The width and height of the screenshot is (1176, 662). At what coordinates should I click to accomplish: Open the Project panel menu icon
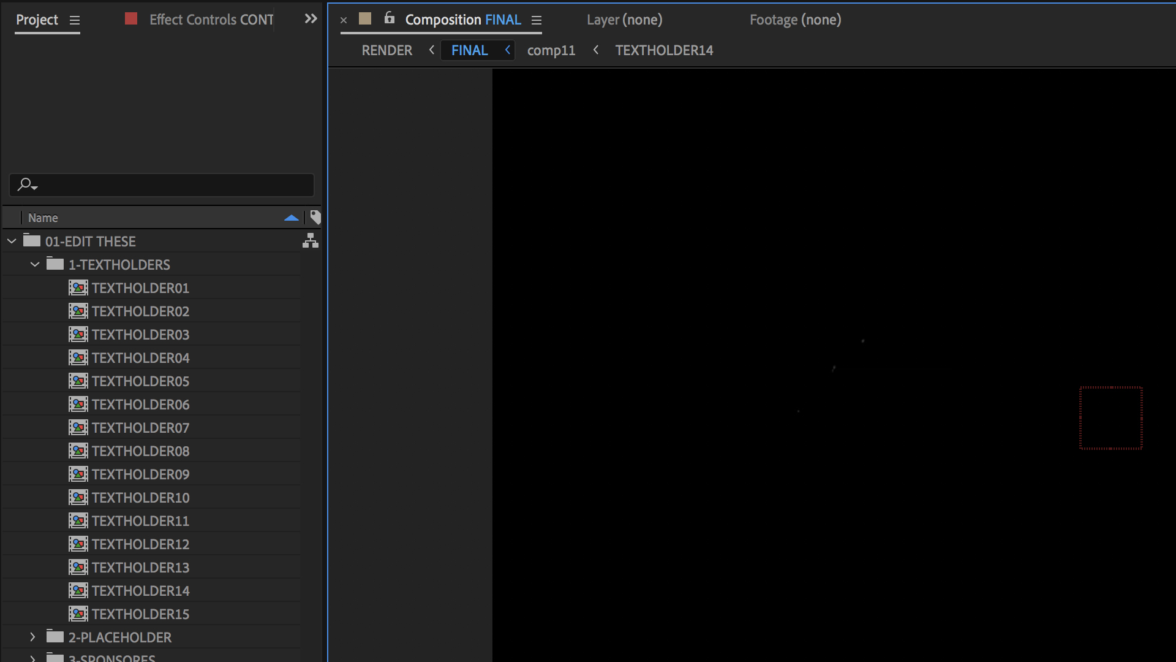[x=75, y=20]
